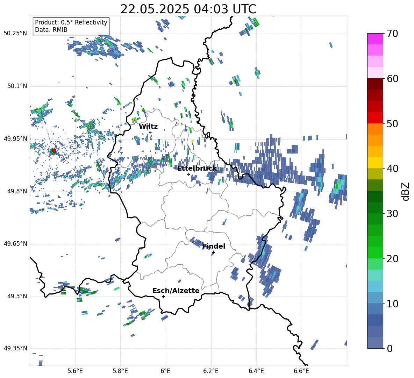The image size is (414, 378).
Task: Click the 5.8°E longitude label
Action: coord(120,371)
